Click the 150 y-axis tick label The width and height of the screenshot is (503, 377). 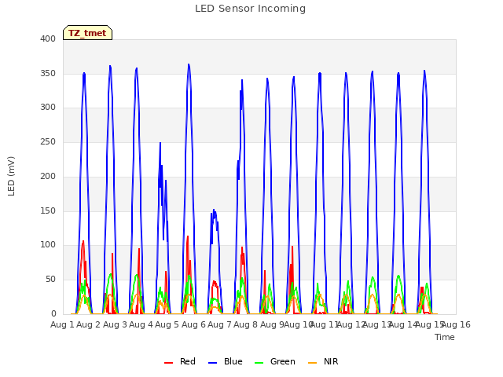click(48, 210)
